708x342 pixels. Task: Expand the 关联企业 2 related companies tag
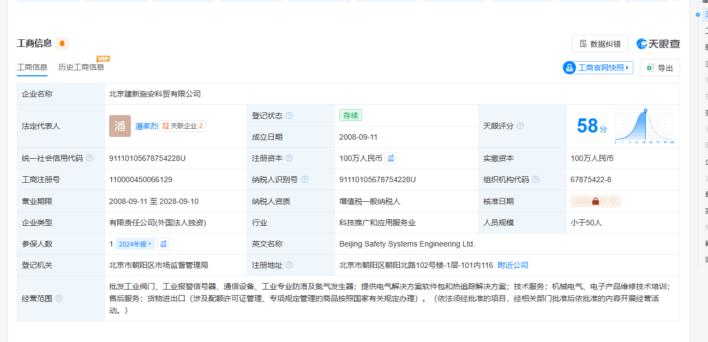click(182, 126)
